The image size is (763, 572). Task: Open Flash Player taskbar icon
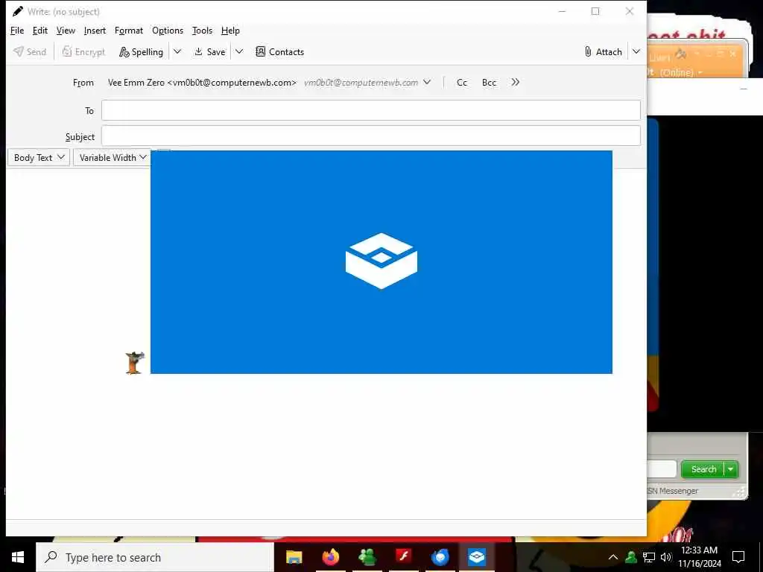tap(403, 557)
